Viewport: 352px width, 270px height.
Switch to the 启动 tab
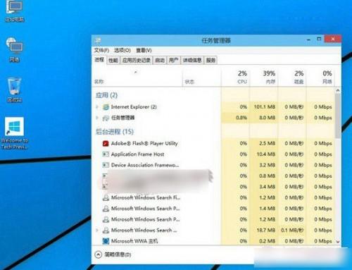pos(160,61)
